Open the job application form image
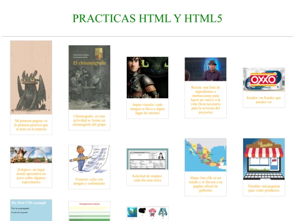 (x=147, y=159)
